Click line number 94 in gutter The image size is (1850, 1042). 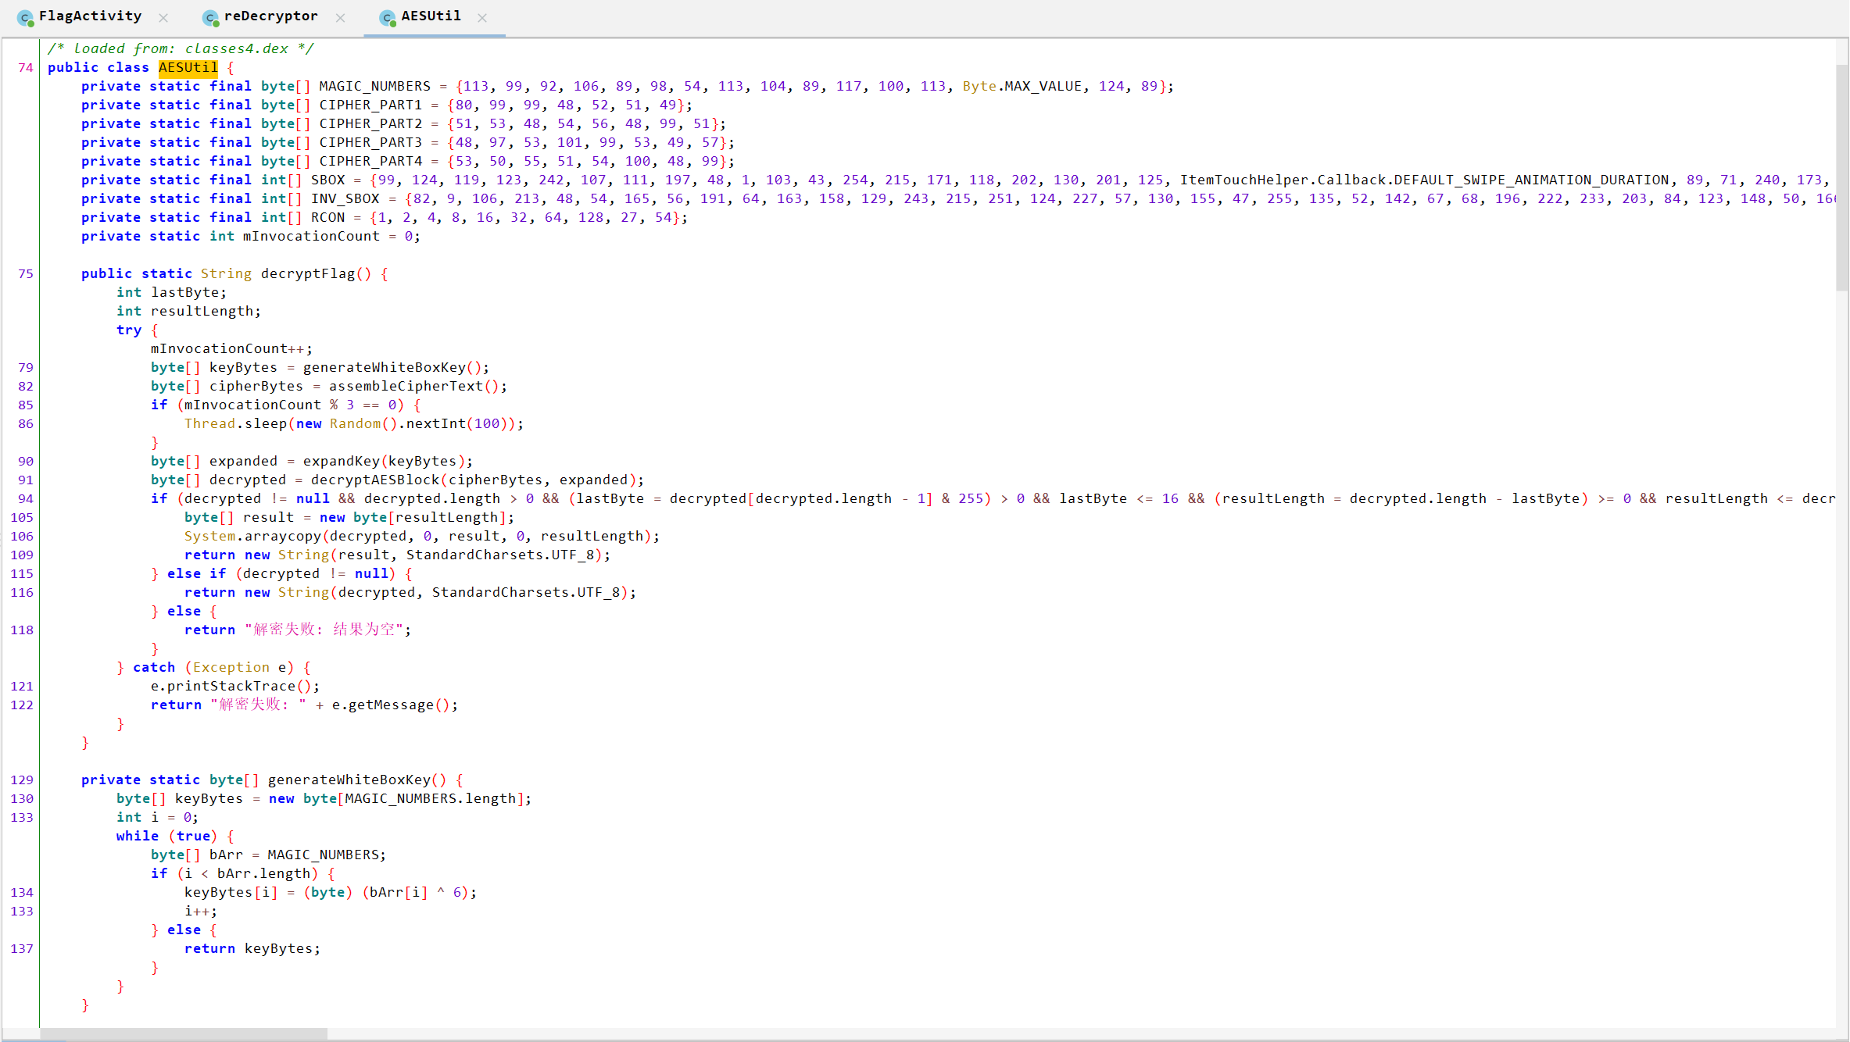point(25,498)
